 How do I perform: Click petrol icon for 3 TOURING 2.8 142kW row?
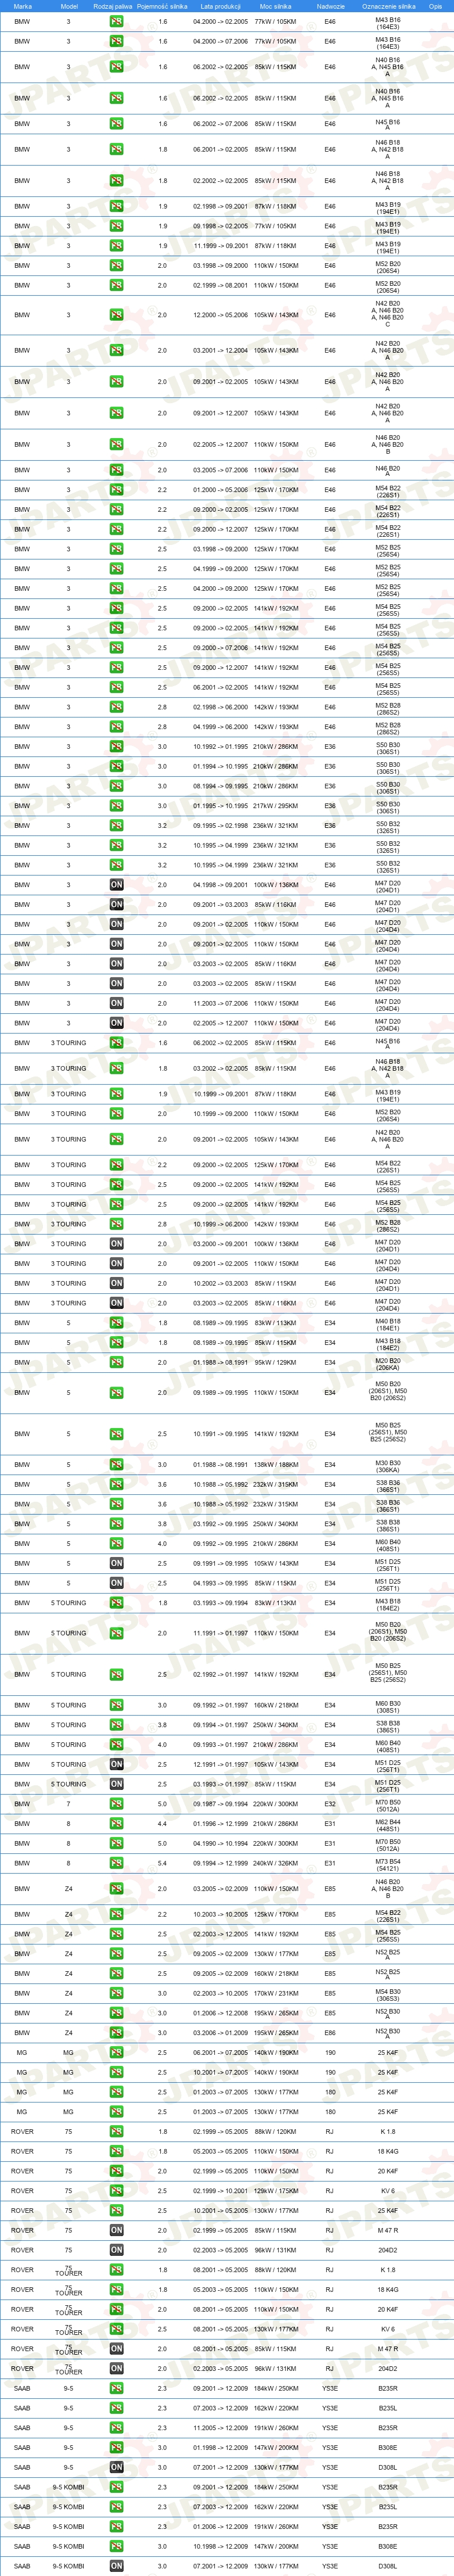pos(116,1224)
